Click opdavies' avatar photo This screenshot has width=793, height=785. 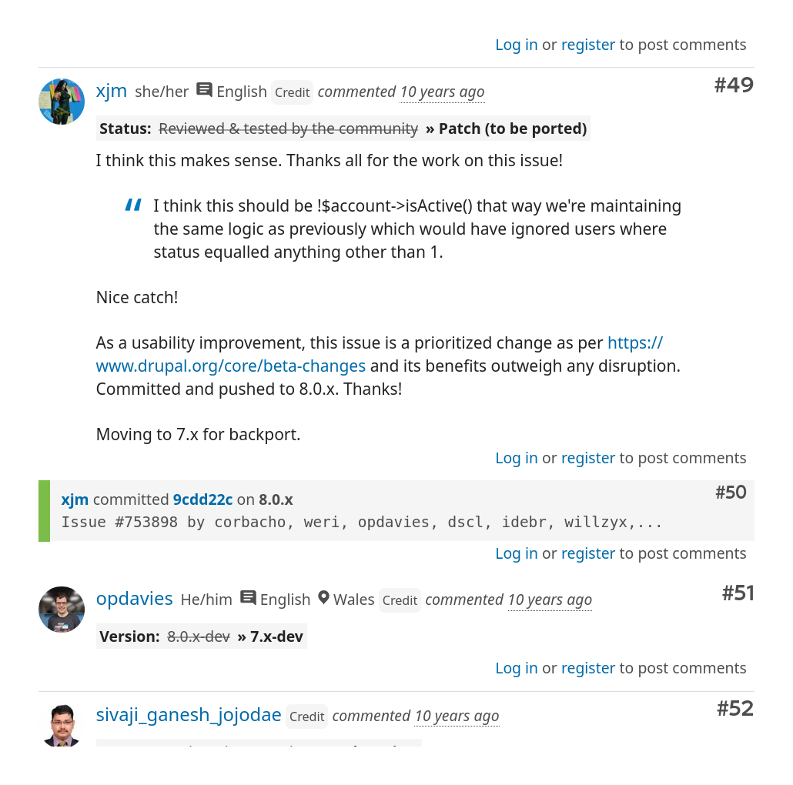pos(62,610)
